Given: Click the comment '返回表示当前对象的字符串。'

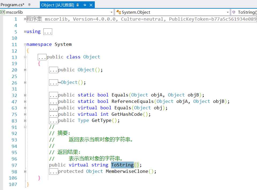Looking at the screenshot, I should 101,139.
